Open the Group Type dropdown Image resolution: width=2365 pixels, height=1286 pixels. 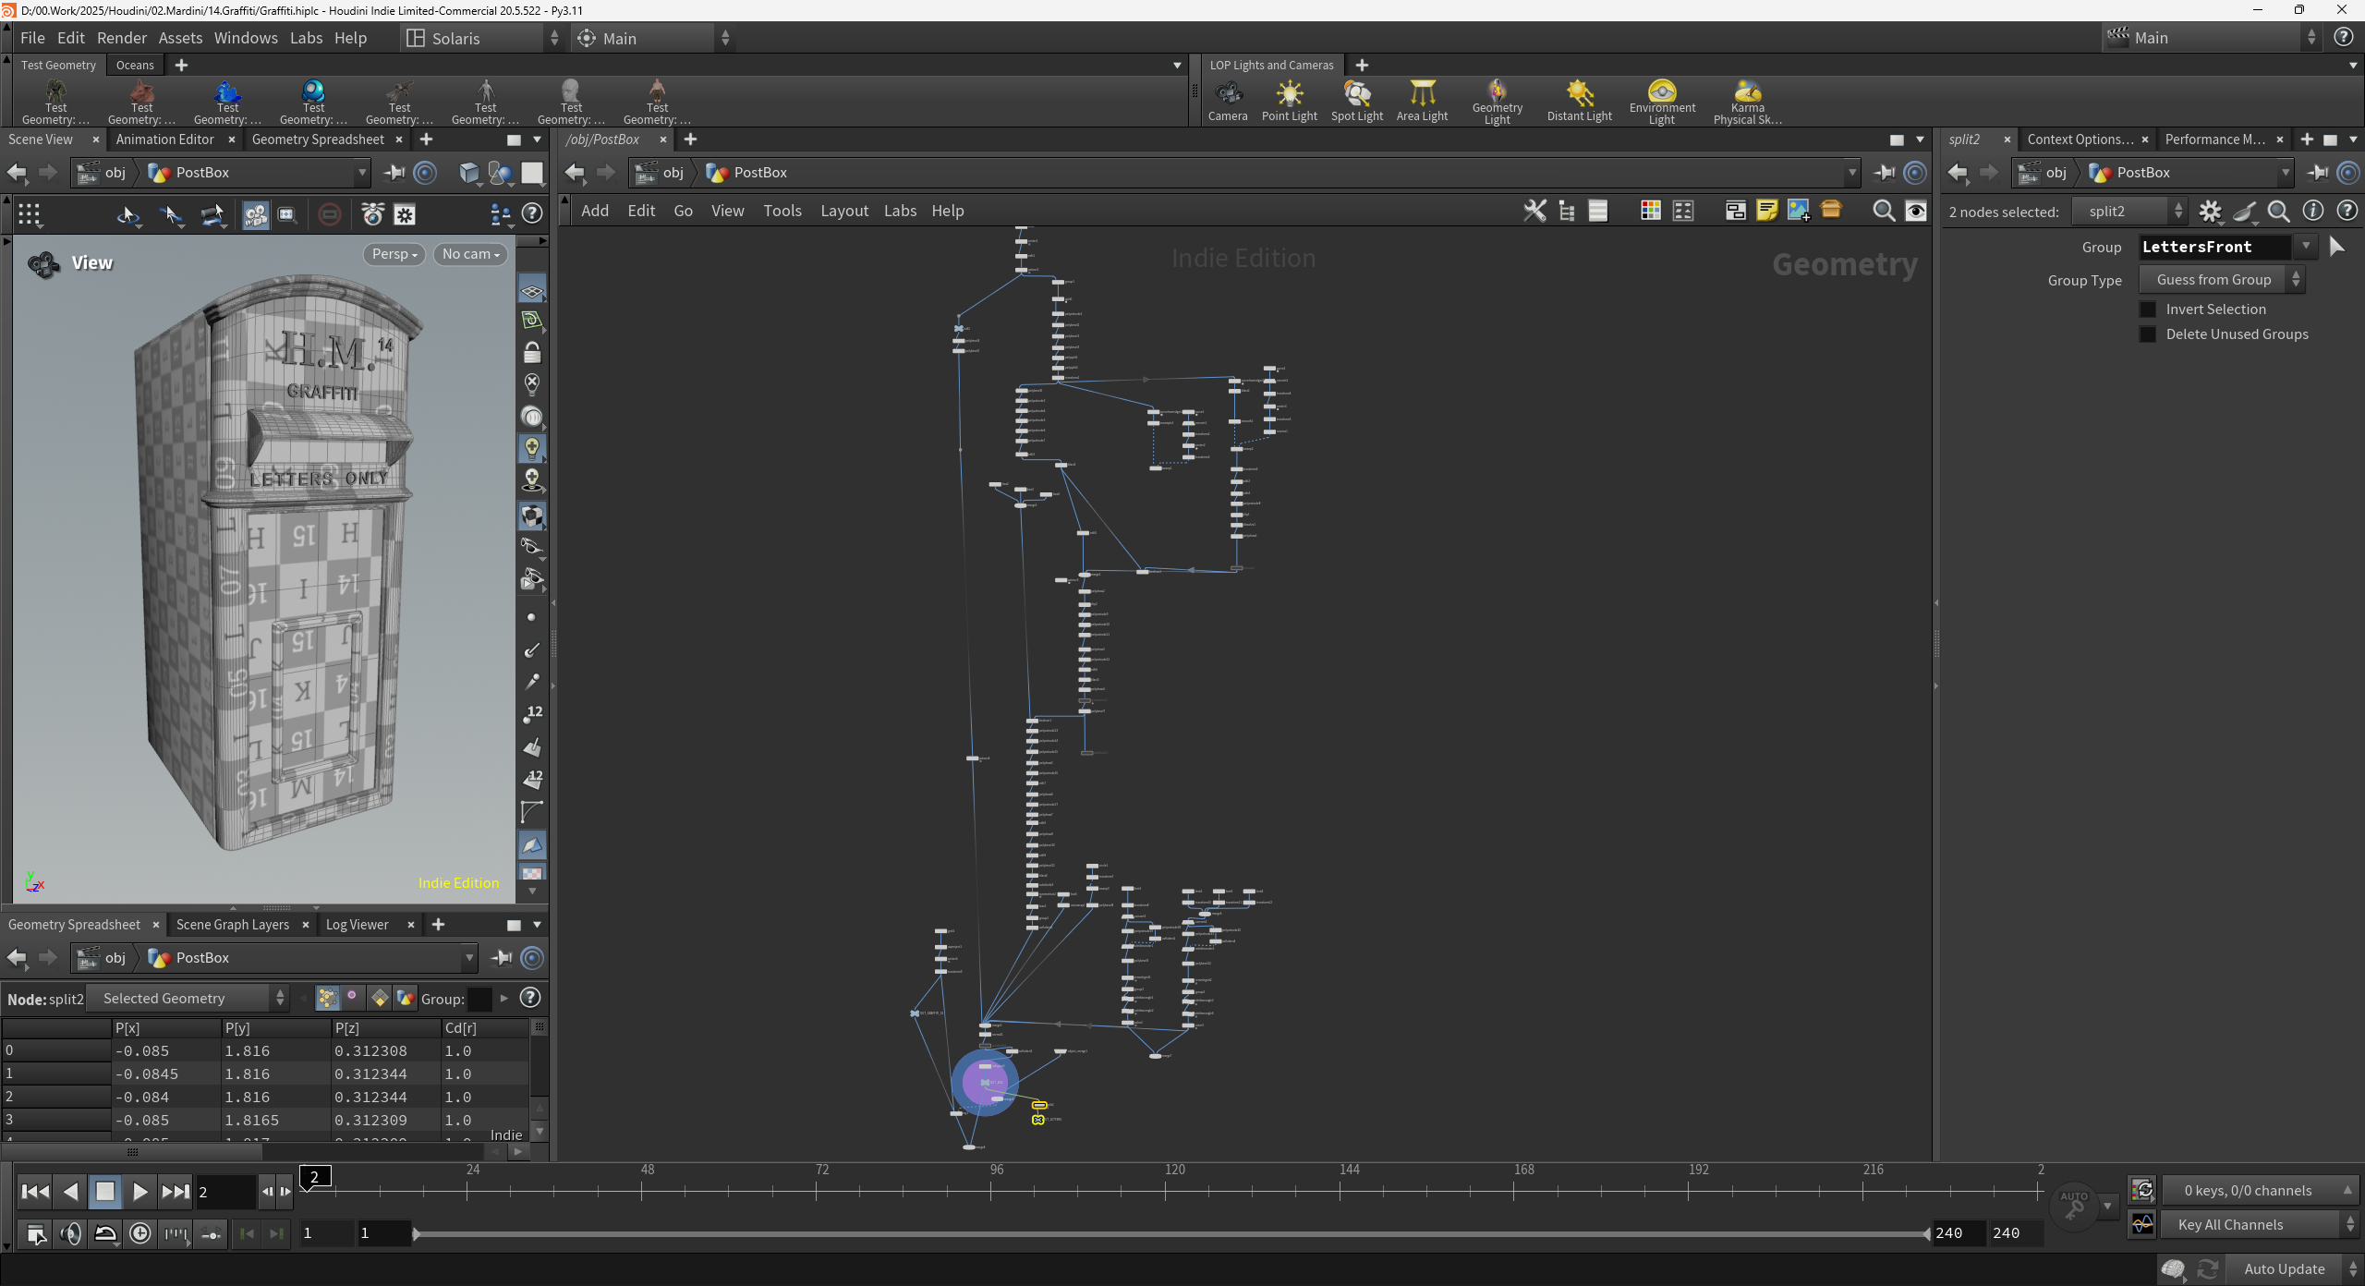click(2222, 280)
